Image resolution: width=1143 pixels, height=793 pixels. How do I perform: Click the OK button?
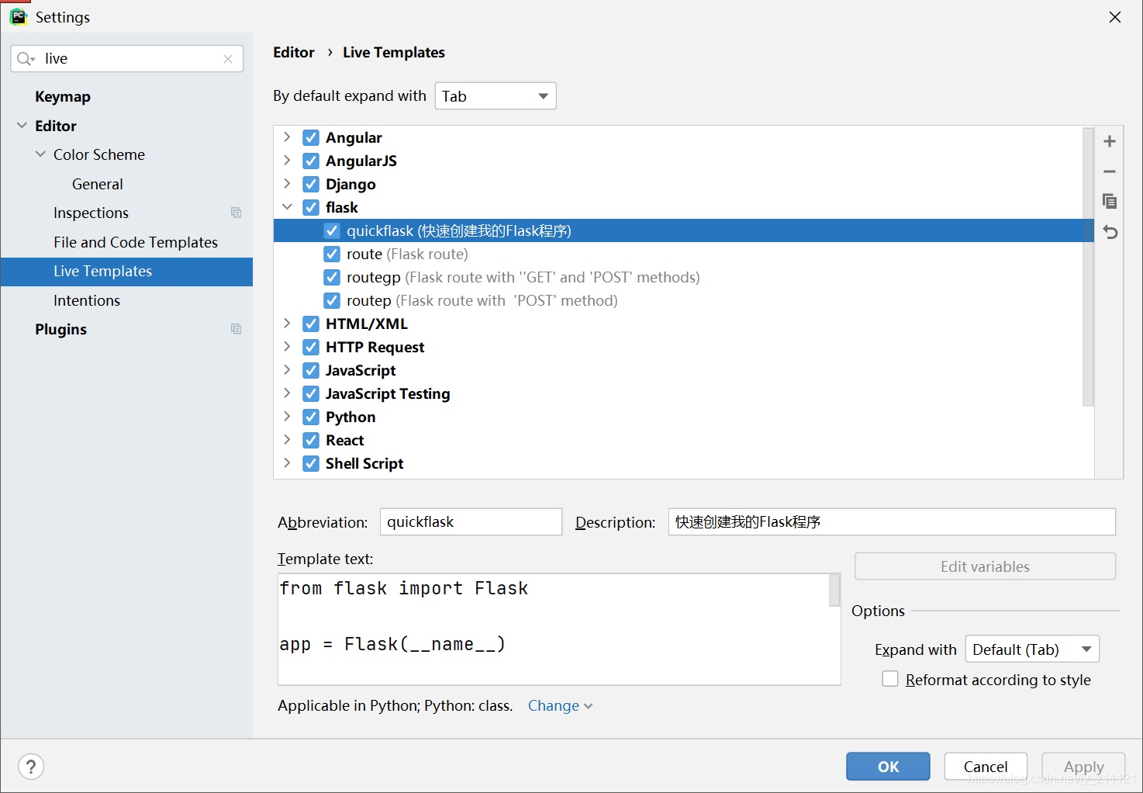(x=888, y=767)
